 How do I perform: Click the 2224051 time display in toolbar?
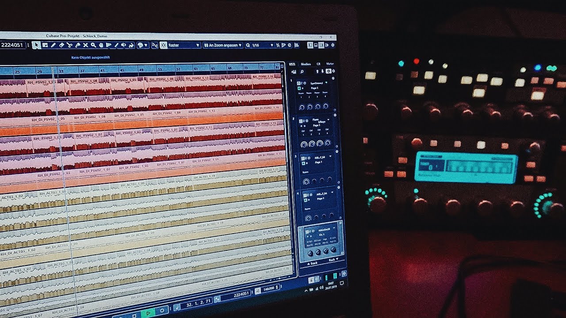pos(12,45)
